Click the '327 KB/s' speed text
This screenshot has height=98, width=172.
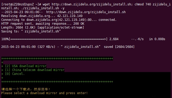pyautogui.click(x=46, y=47)
